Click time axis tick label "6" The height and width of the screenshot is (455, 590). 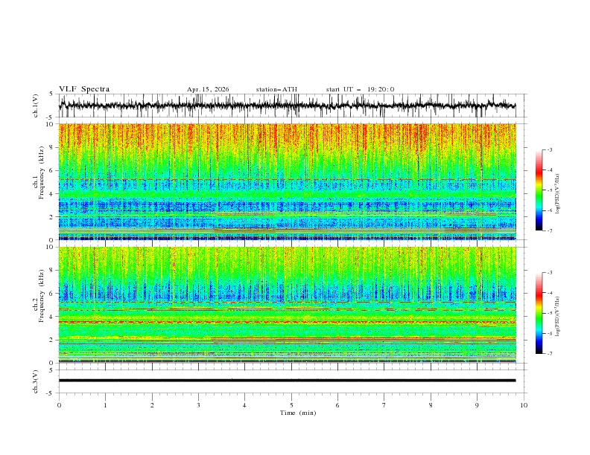tap(337, 405)
